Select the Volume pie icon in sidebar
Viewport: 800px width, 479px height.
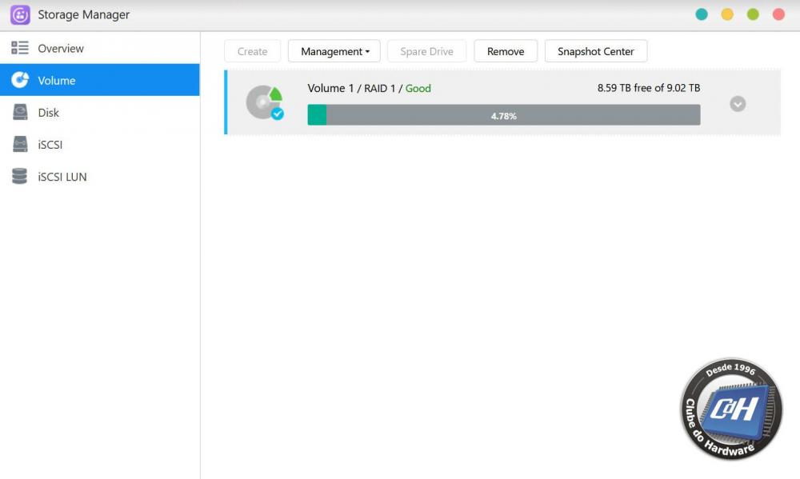[x=20, y=81]
